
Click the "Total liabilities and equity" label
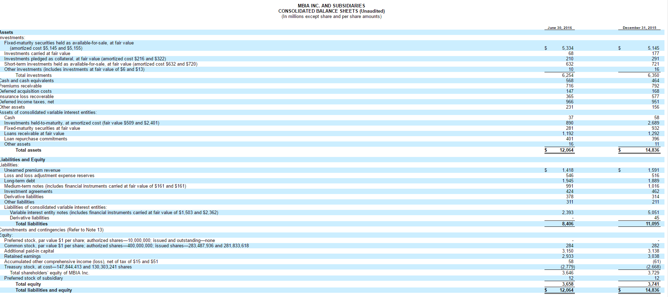click(x=44, y=290)
